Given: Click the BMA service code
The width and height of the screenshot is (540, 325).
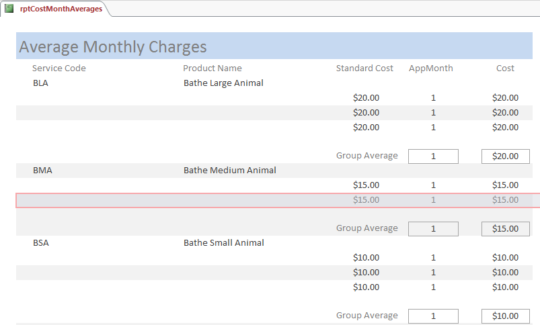Looking at the screenshot, I should pyautogui.click(x=42, y=171).
